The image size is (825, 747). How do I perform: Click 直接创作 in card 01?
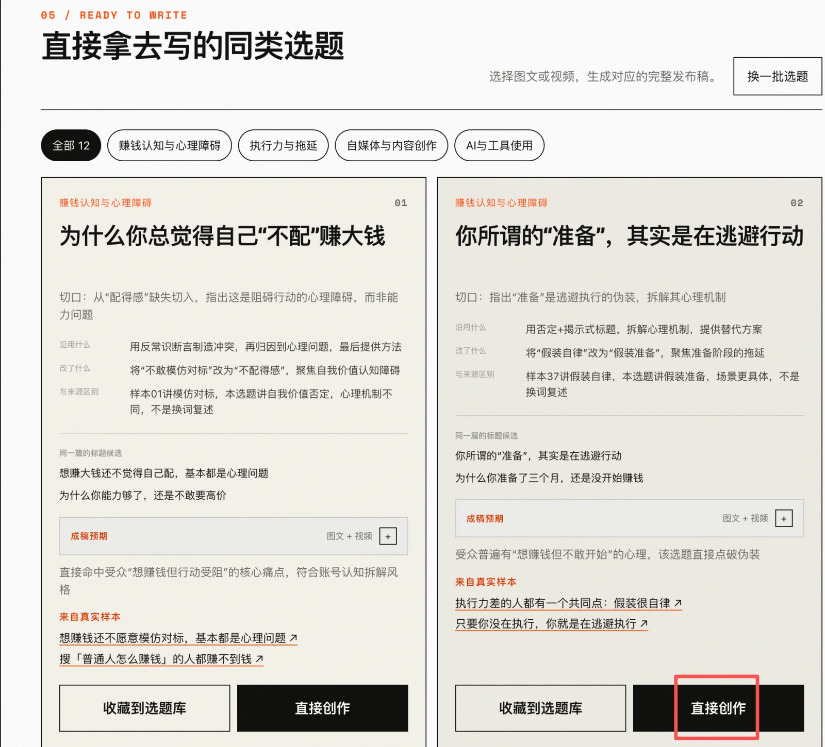click(322, 708)
